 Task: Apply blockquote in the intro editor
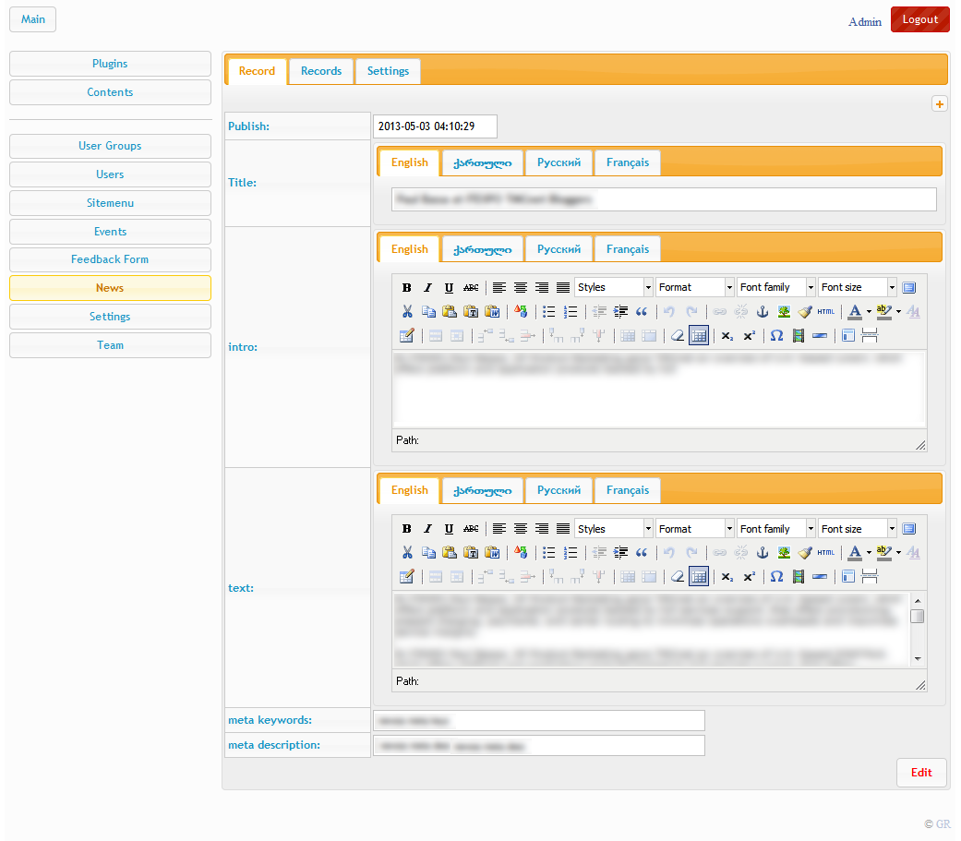(642, 312)
